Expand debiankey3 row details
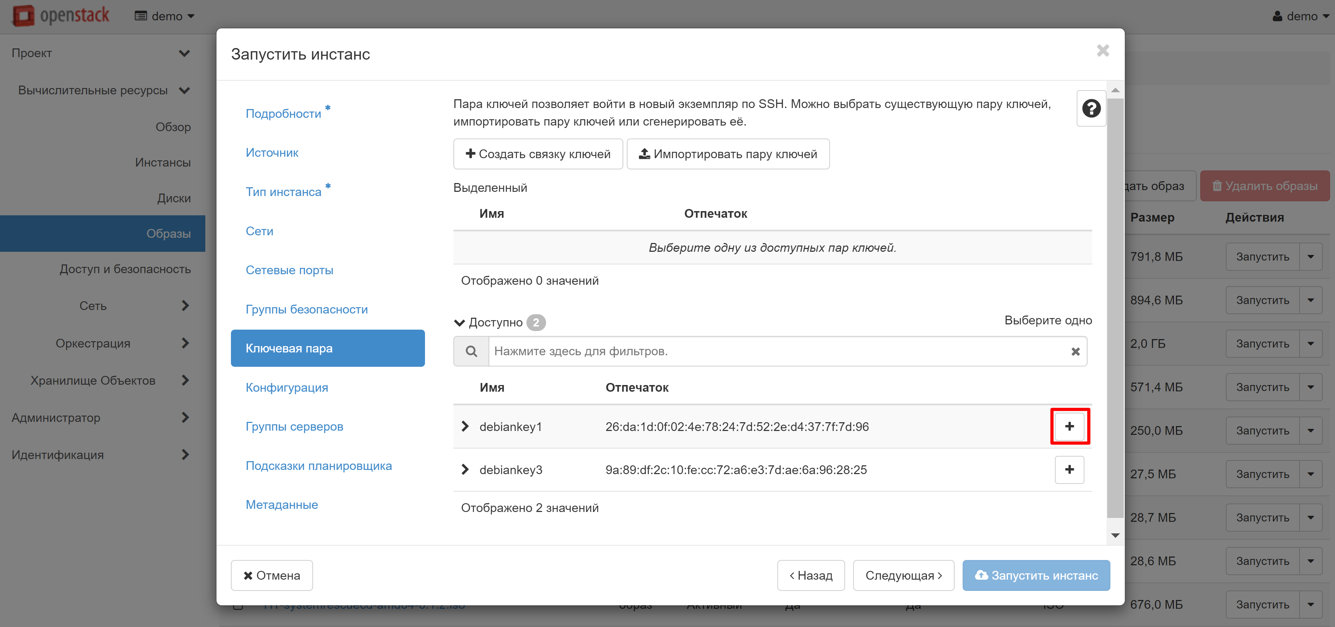This screenshot has width=1335, height=627. pyautogui.click(x=465, y=470)
